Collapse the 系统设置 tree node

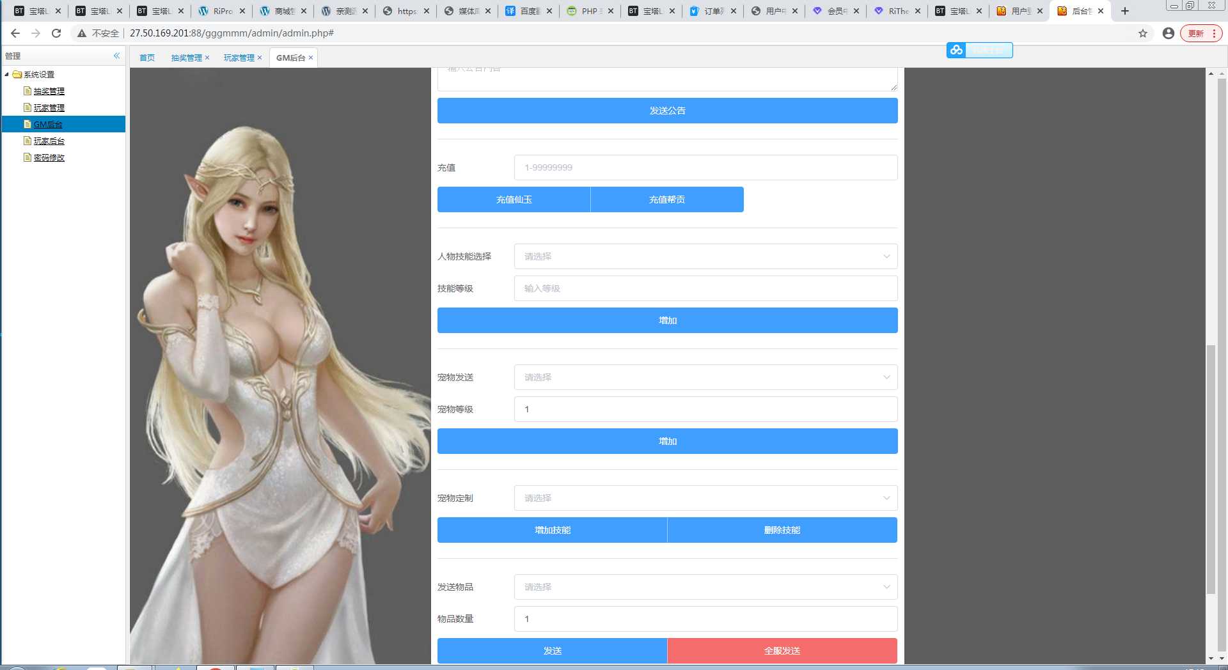point(7,75)
